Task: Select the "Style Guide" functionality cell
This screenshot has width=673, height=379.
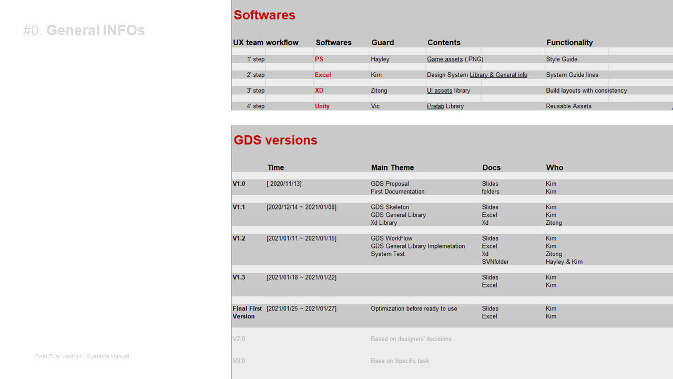Action: (x=562, y=59)
